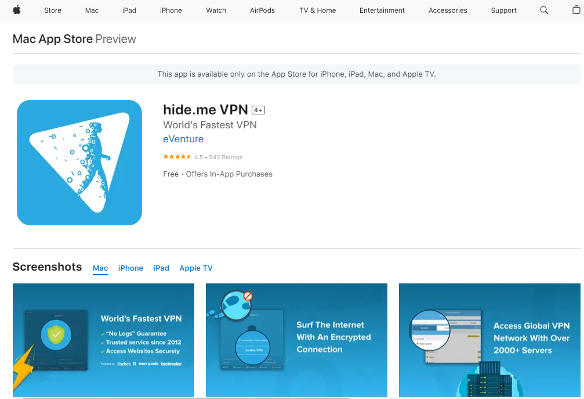Select the Mac screenshots tab

(x=100, y=268)
